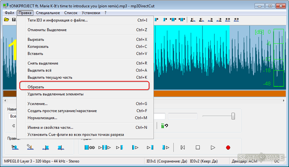This screenshot has width=289, height=167.
Task: Choose Вставить from the menu
Action: (85, 54)
